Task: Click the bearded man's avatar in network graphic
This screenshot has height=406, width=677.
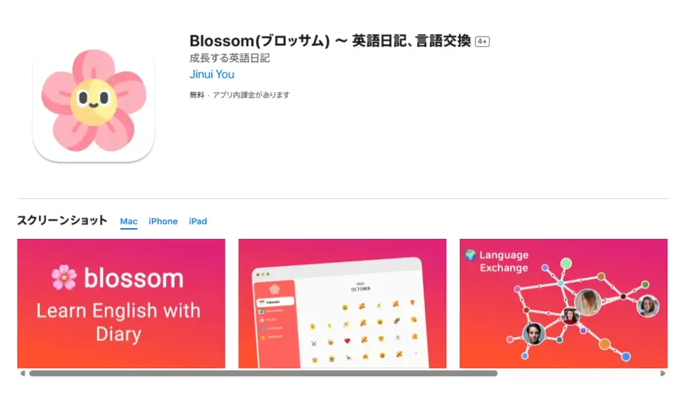Action: click(x=533, y=333)
